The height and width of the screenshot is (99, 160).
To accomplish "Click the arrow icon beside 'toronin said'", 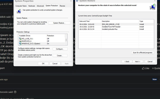I will [x=15, y=92].
